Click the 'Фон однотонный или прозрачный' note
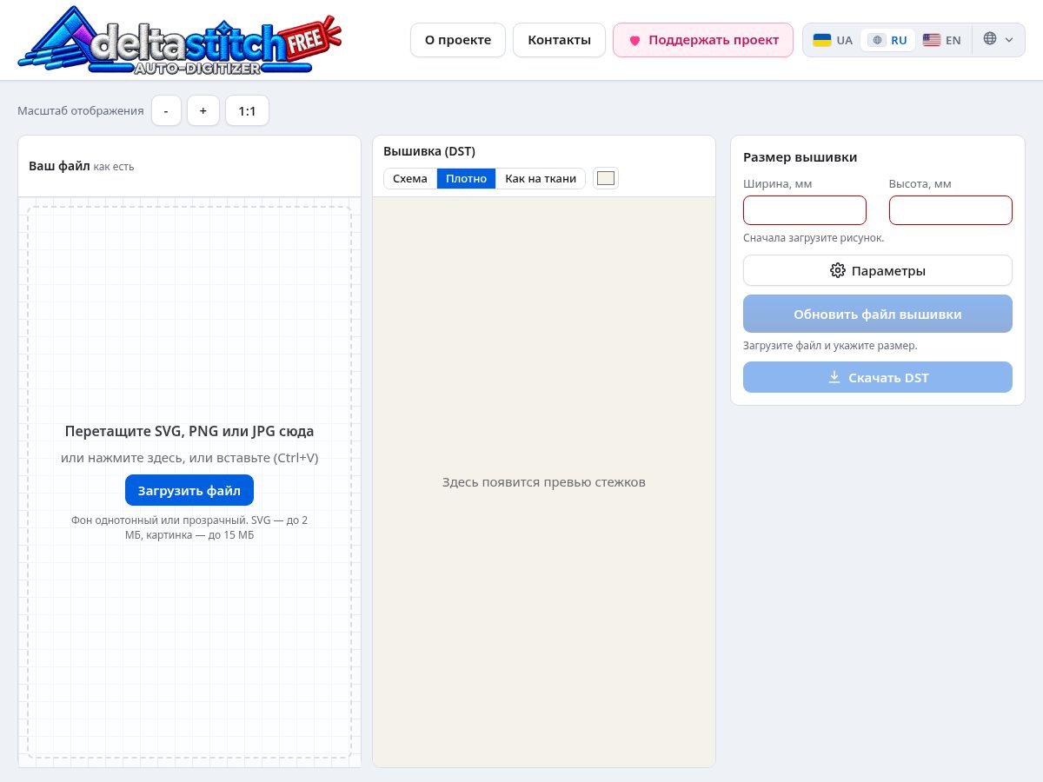This screenshot has width=1043, height=782. coord(189,527)
